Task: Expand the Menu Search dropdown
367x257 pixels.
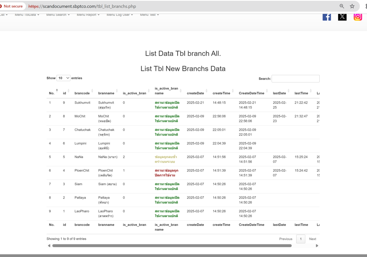Action: (58, 15)
